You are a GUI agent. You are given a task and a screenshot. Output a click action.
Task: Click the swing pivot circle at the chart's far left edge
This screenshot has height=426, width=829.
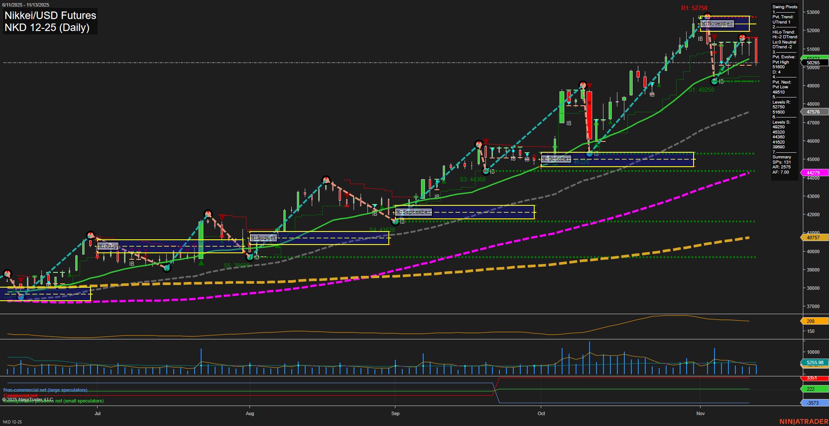tap(7, 273)
